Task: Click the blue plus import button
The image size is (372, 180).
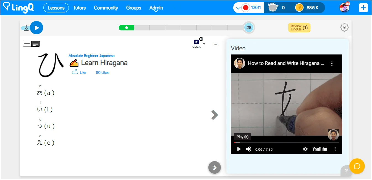Action: [363, 8]
